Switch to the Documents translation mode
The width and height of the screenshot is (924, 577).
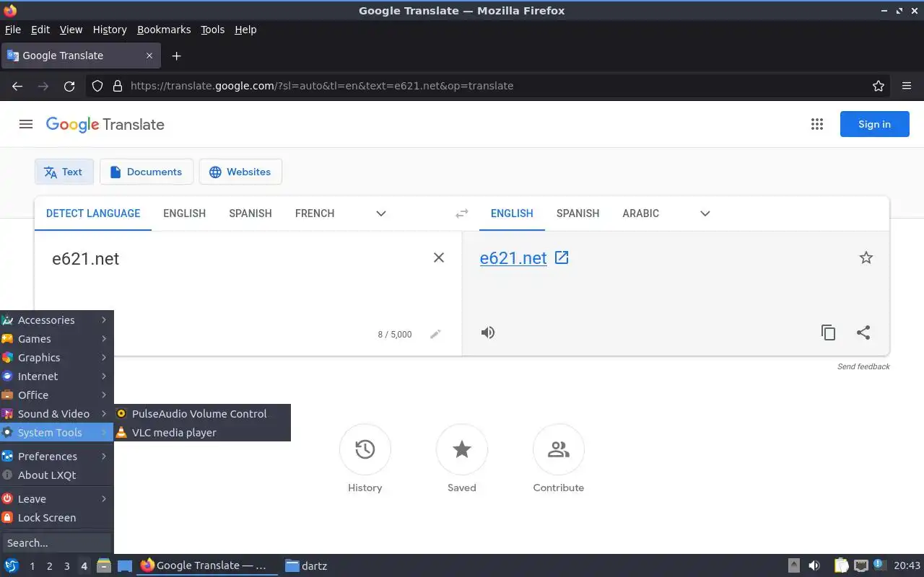[x=147, y=172]
